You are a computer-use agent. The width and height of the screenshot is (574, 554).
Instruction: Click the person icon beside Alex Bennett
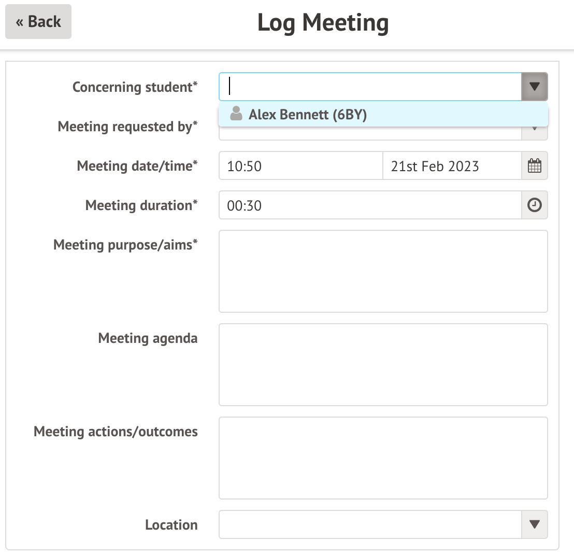[x=236, y=114]
